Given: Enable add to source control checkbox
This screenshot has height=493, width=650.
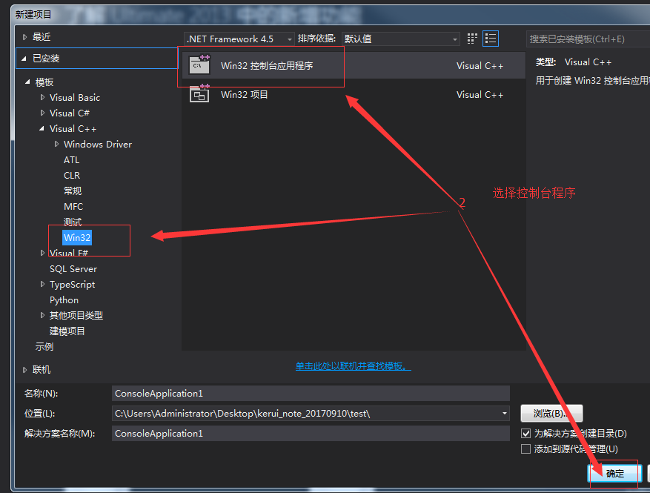Looking at the screenshot, I should pos(525,449).
